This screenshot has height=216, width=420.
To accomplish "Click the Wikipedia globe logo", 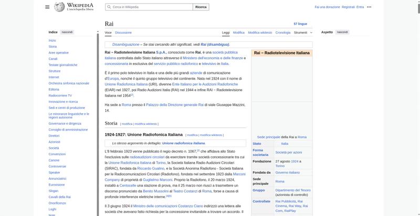I will coord(59,7).
